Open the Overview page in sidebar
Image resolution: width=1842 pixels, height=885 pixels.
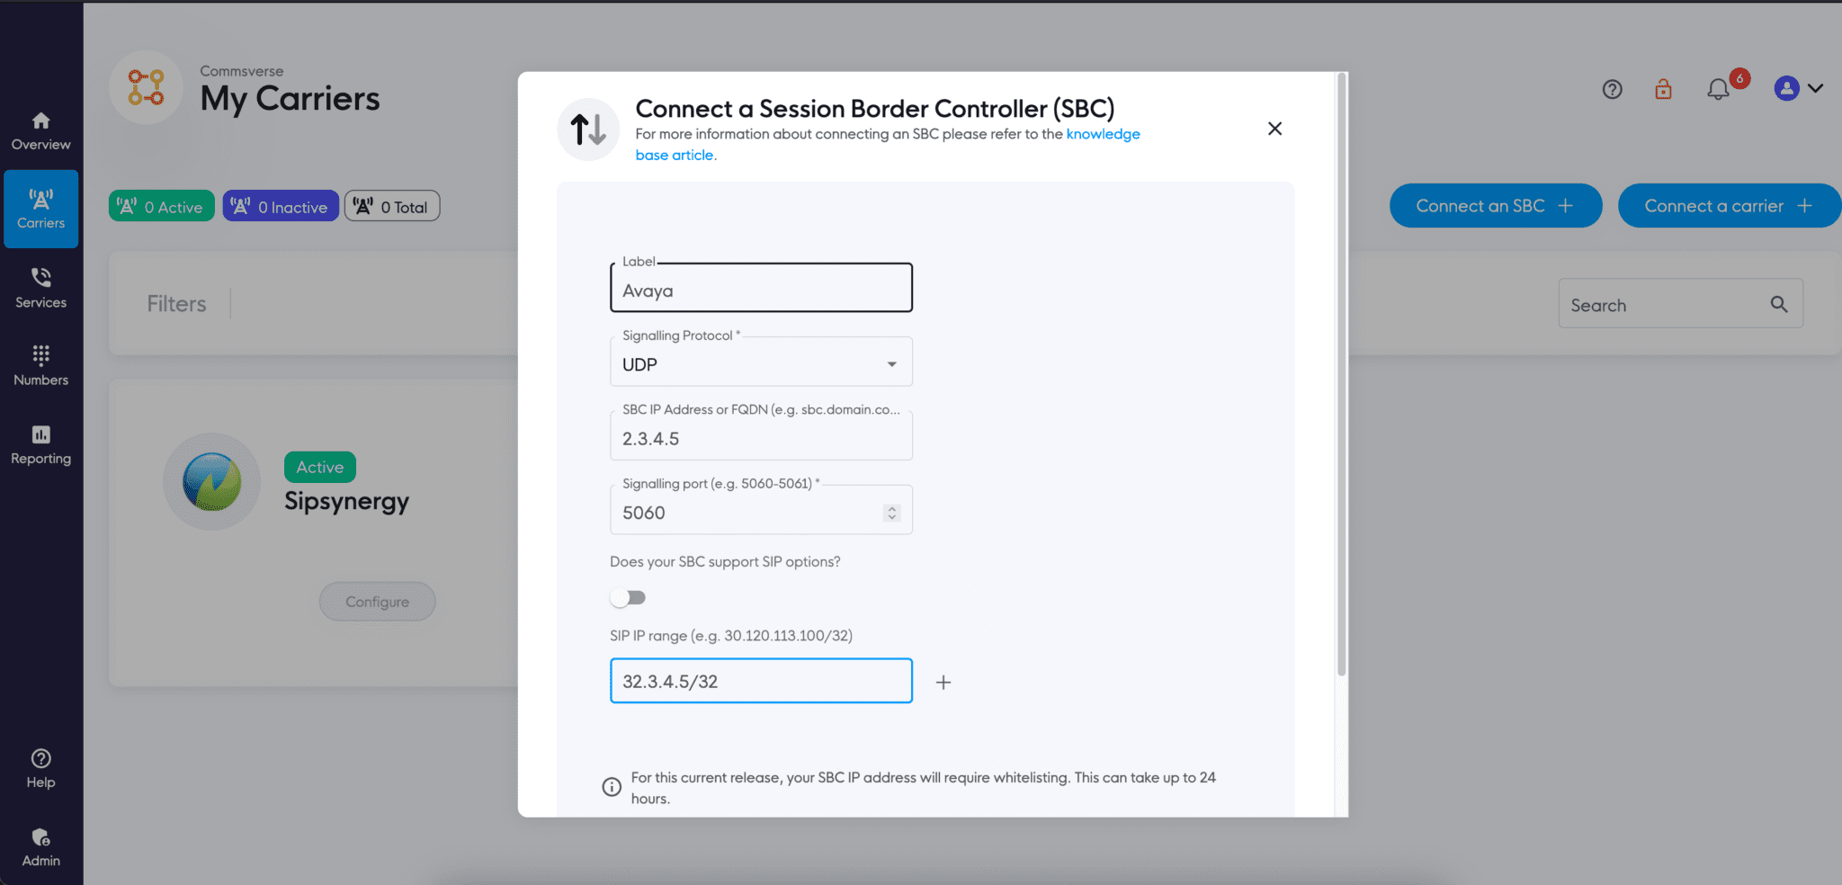click(40, 131)
